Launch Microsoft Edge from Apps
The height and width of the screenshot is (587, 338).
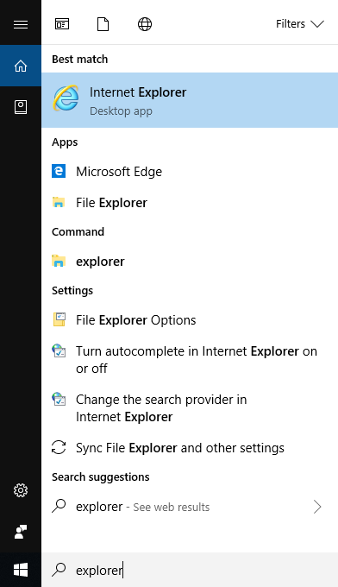190,172
